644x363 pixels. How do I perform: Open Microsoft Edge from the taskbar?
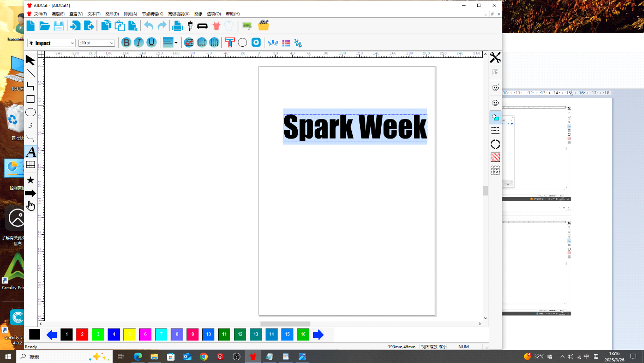click(137, 356)
